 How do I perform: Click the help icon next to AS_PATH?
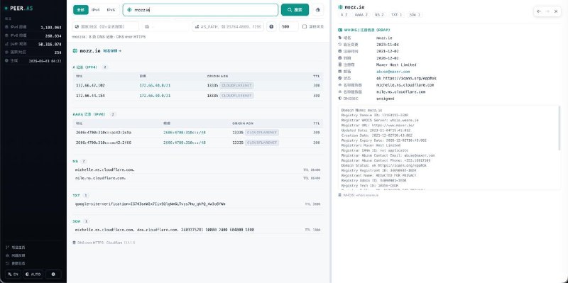[x=271, y=26]
